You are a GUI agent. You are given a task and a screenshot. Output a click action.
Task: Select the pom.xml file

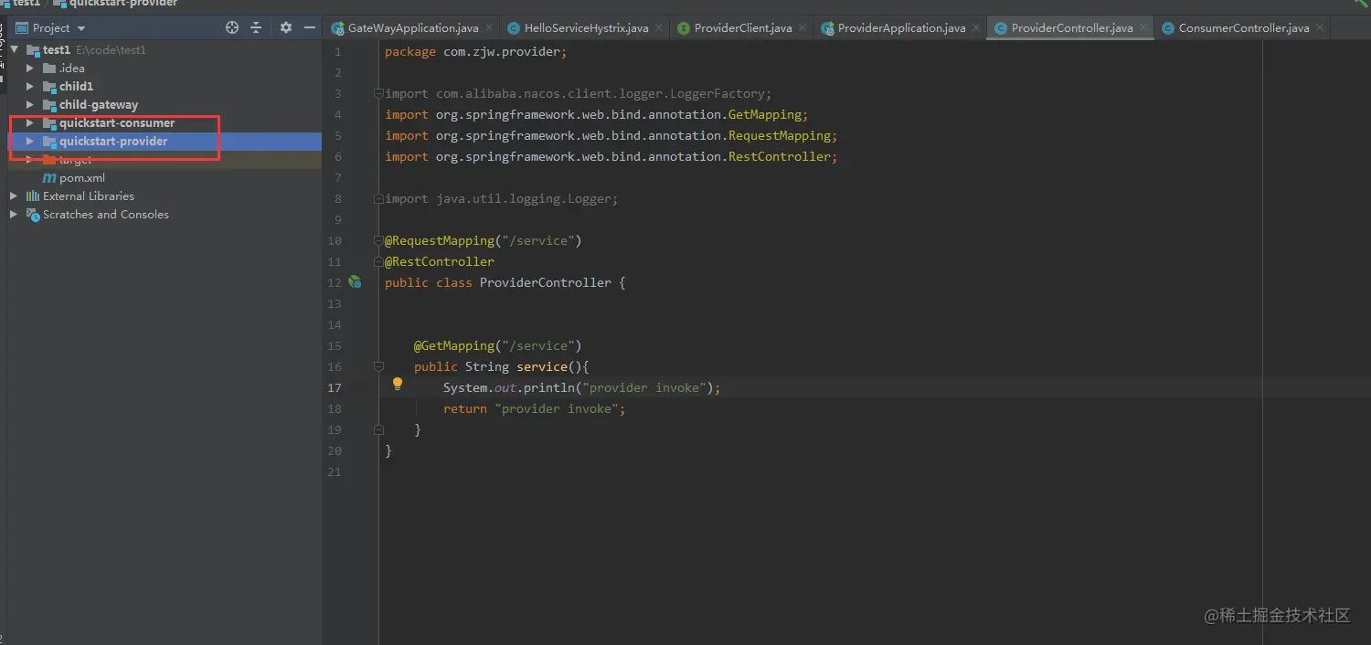(x=82, y=178)
